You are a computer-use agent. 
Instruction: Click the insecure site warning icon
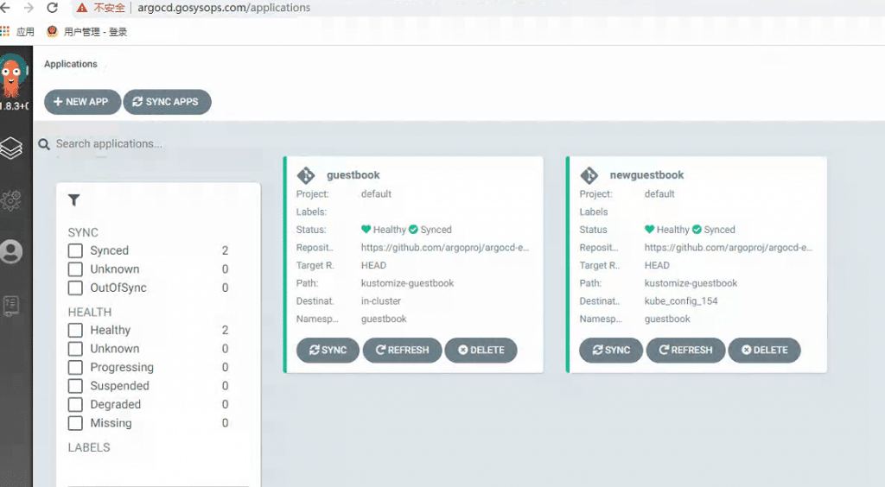point(82,8)
